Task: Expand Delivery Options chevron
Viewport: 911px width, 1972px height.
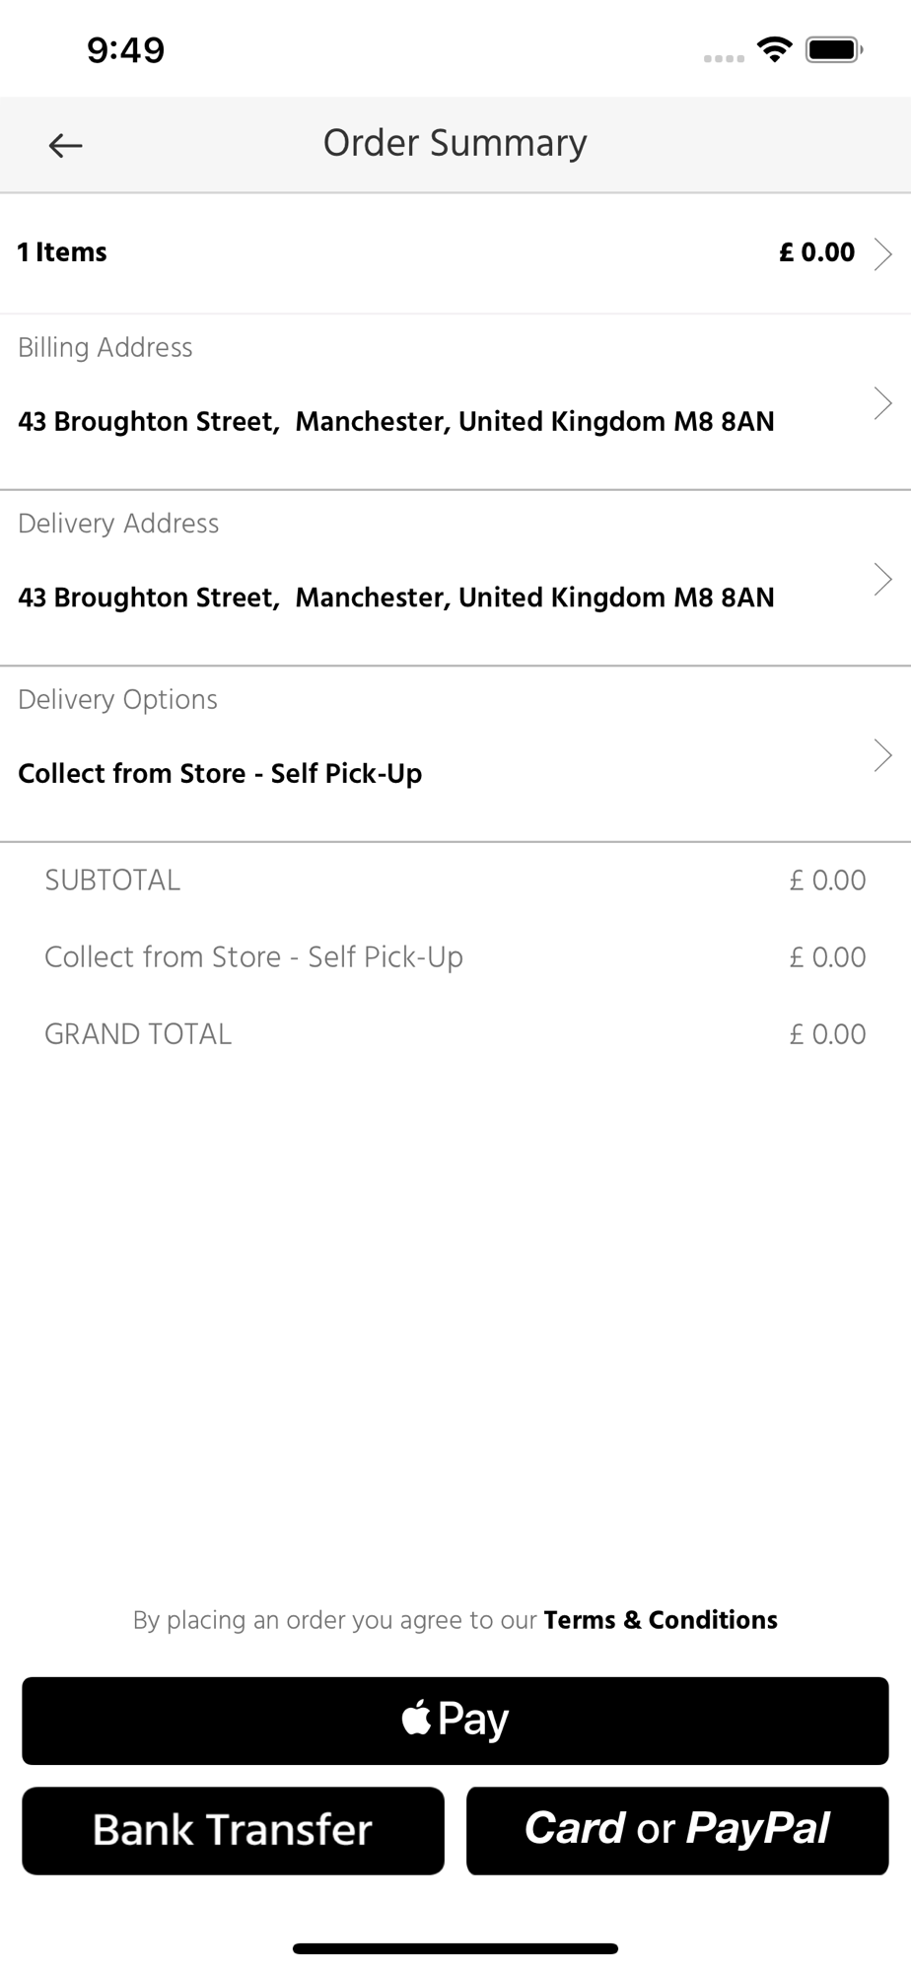Action: tap(883, 755)
